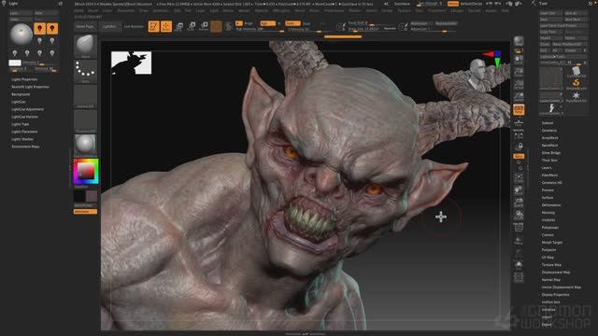Click the orange XYZ rotation icon
The height and width of the screenshot is (336, 598).
(x=519, y=156)
